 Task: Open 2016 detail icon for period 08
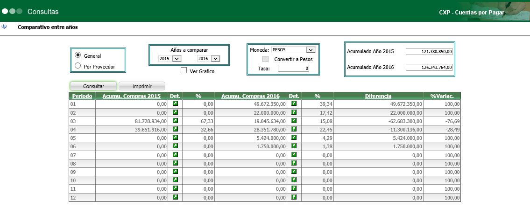[294, 163]
